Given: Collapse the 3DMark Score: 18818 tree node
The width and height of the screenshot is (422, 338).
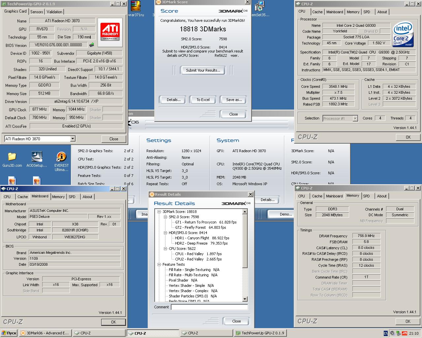Looking at the screenshot, I should pyautogui.click(x=159, y=212).
